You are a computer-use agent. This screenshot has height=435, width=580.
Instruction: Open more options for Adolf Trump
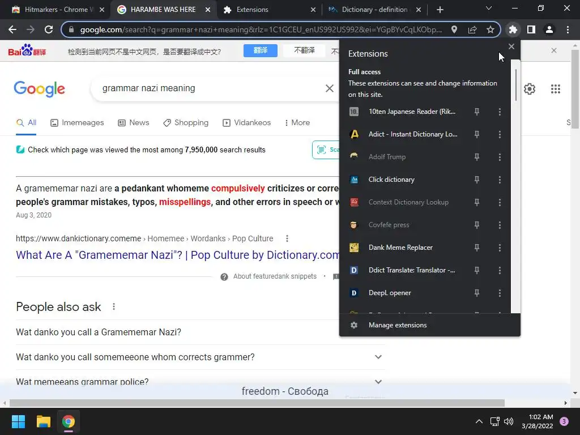(x=500, y=157)
